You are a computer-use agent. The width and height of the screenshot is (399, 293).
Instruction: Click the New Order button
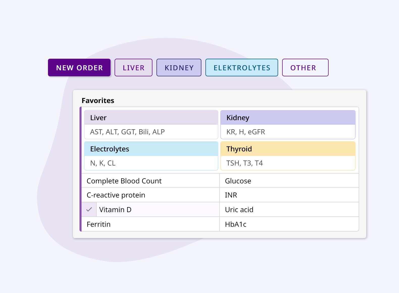(79, 68)
